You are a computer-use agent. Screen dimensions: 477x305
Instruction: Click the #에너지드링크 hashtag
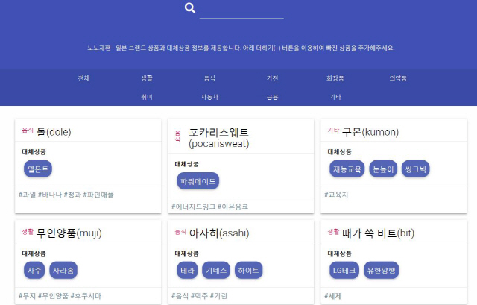point(194,207)
